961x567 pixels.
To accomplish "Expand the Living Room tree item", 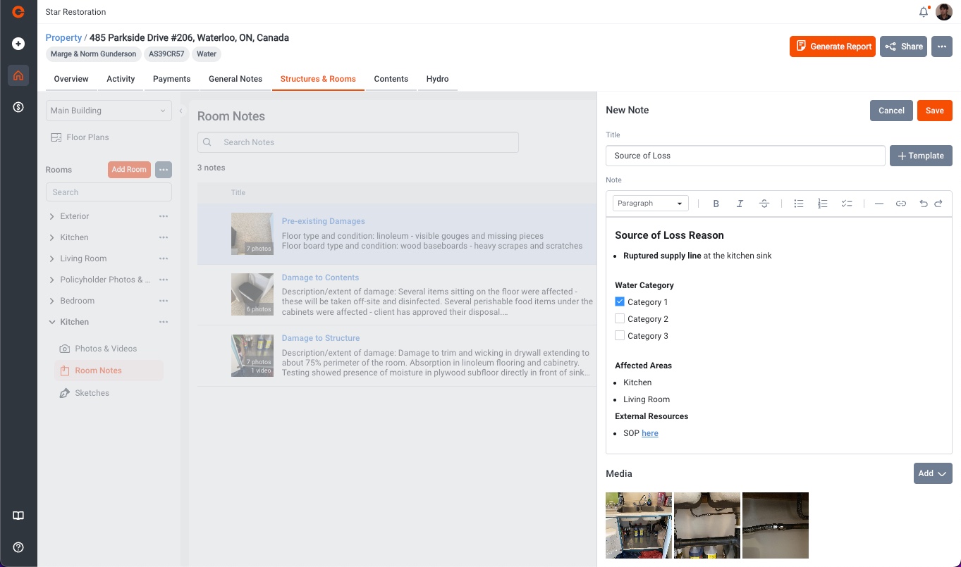I will coord(52,258).
